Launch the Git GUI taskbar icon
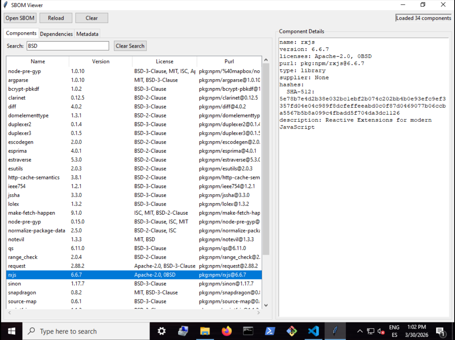This screenshot has height=340, width=455. [291, 331]
